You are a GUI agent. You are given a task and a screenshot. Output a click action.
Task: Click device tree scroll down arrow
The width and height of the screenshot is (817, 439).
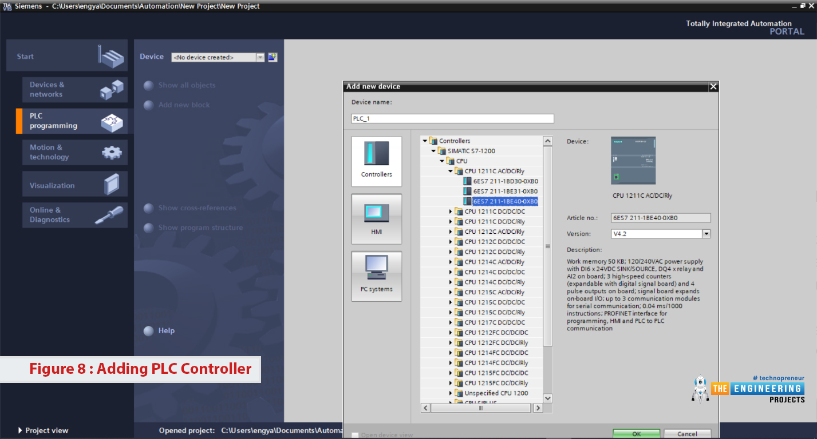click(547, 398)
